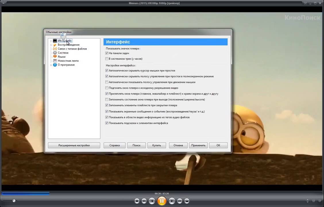Expand the Воспроизведение tree node arrow
Viewport: 324px width, 207px height.
pos(51,45)
